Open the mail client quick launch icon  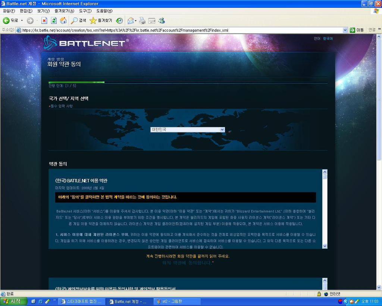tap(33, 302)
